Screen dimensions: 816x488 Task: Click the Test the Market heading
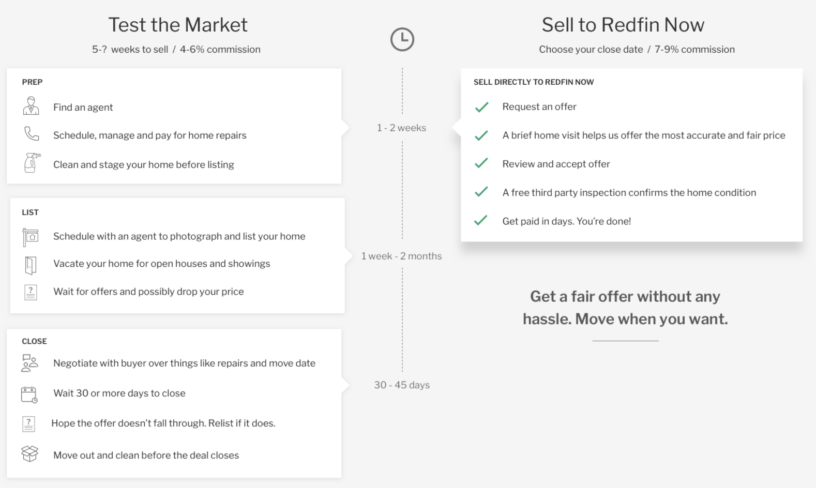(x=178, y=25)
